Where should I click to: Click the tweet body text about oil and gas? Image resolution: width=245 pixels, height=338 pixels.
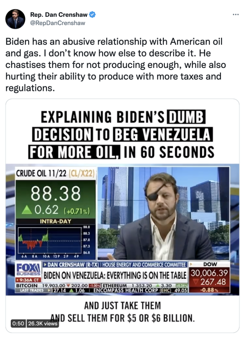tap(116, 65)
